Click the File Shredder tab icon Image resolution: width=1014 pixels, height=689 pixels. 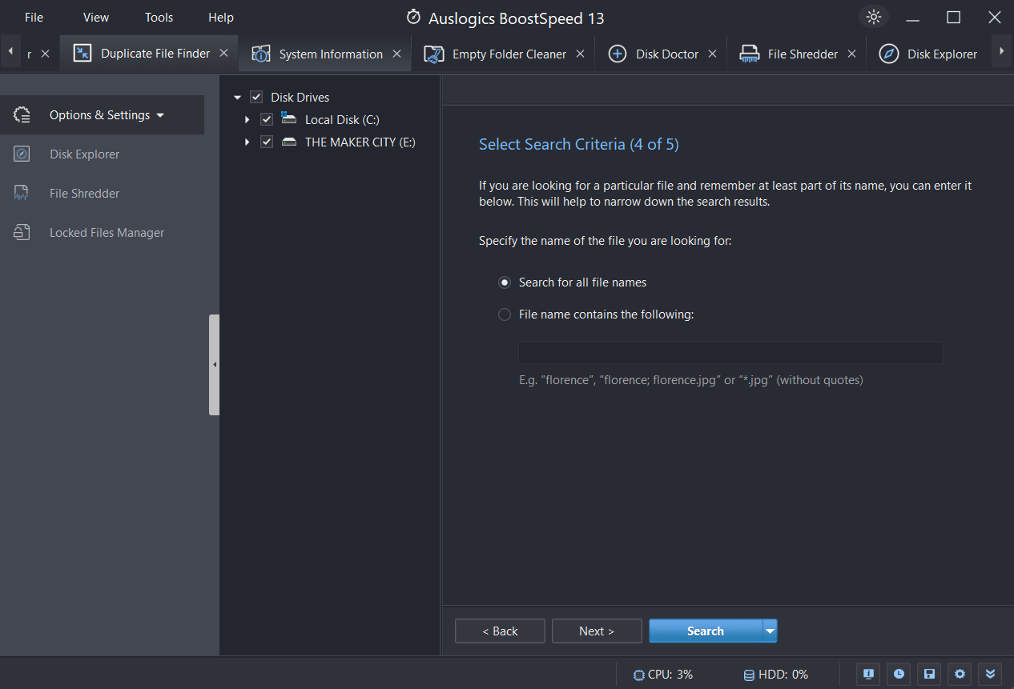749,54
